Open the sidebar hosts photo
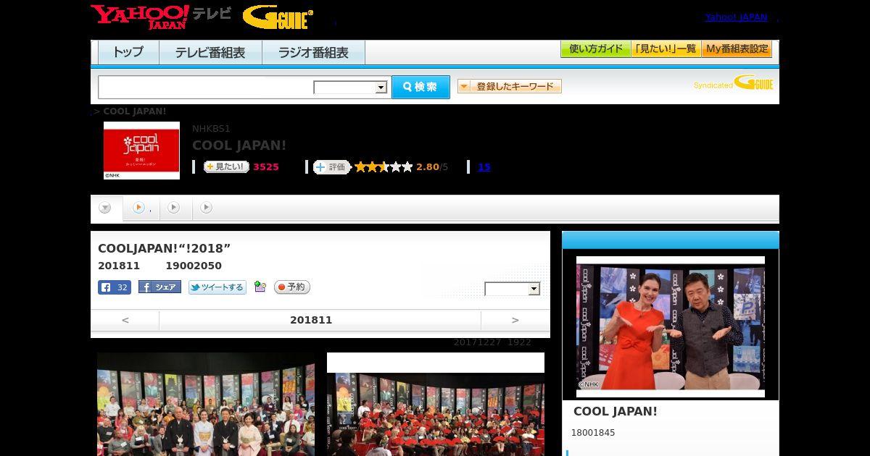 pyautogui.click(x=671, y=326)
